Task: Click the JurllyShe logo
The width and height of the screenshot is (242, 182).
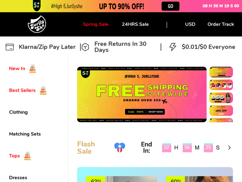Action: tap(37, 24)
